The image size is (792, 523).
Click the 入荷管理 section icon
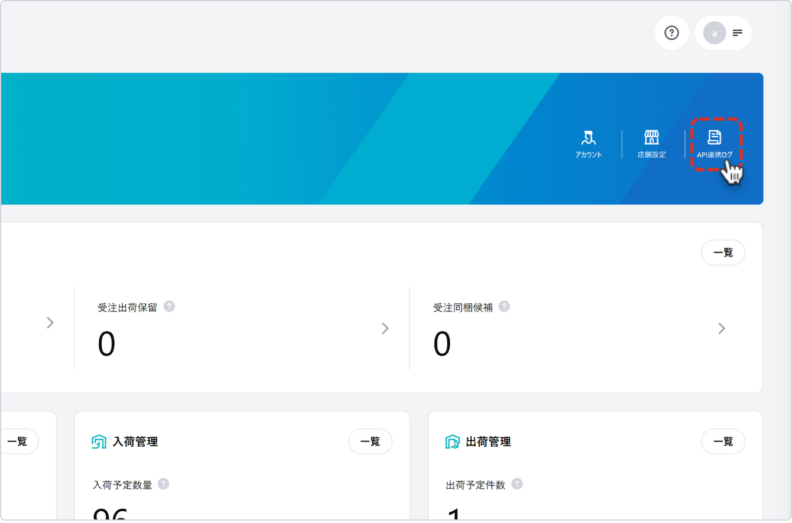[x=99, y=441]
